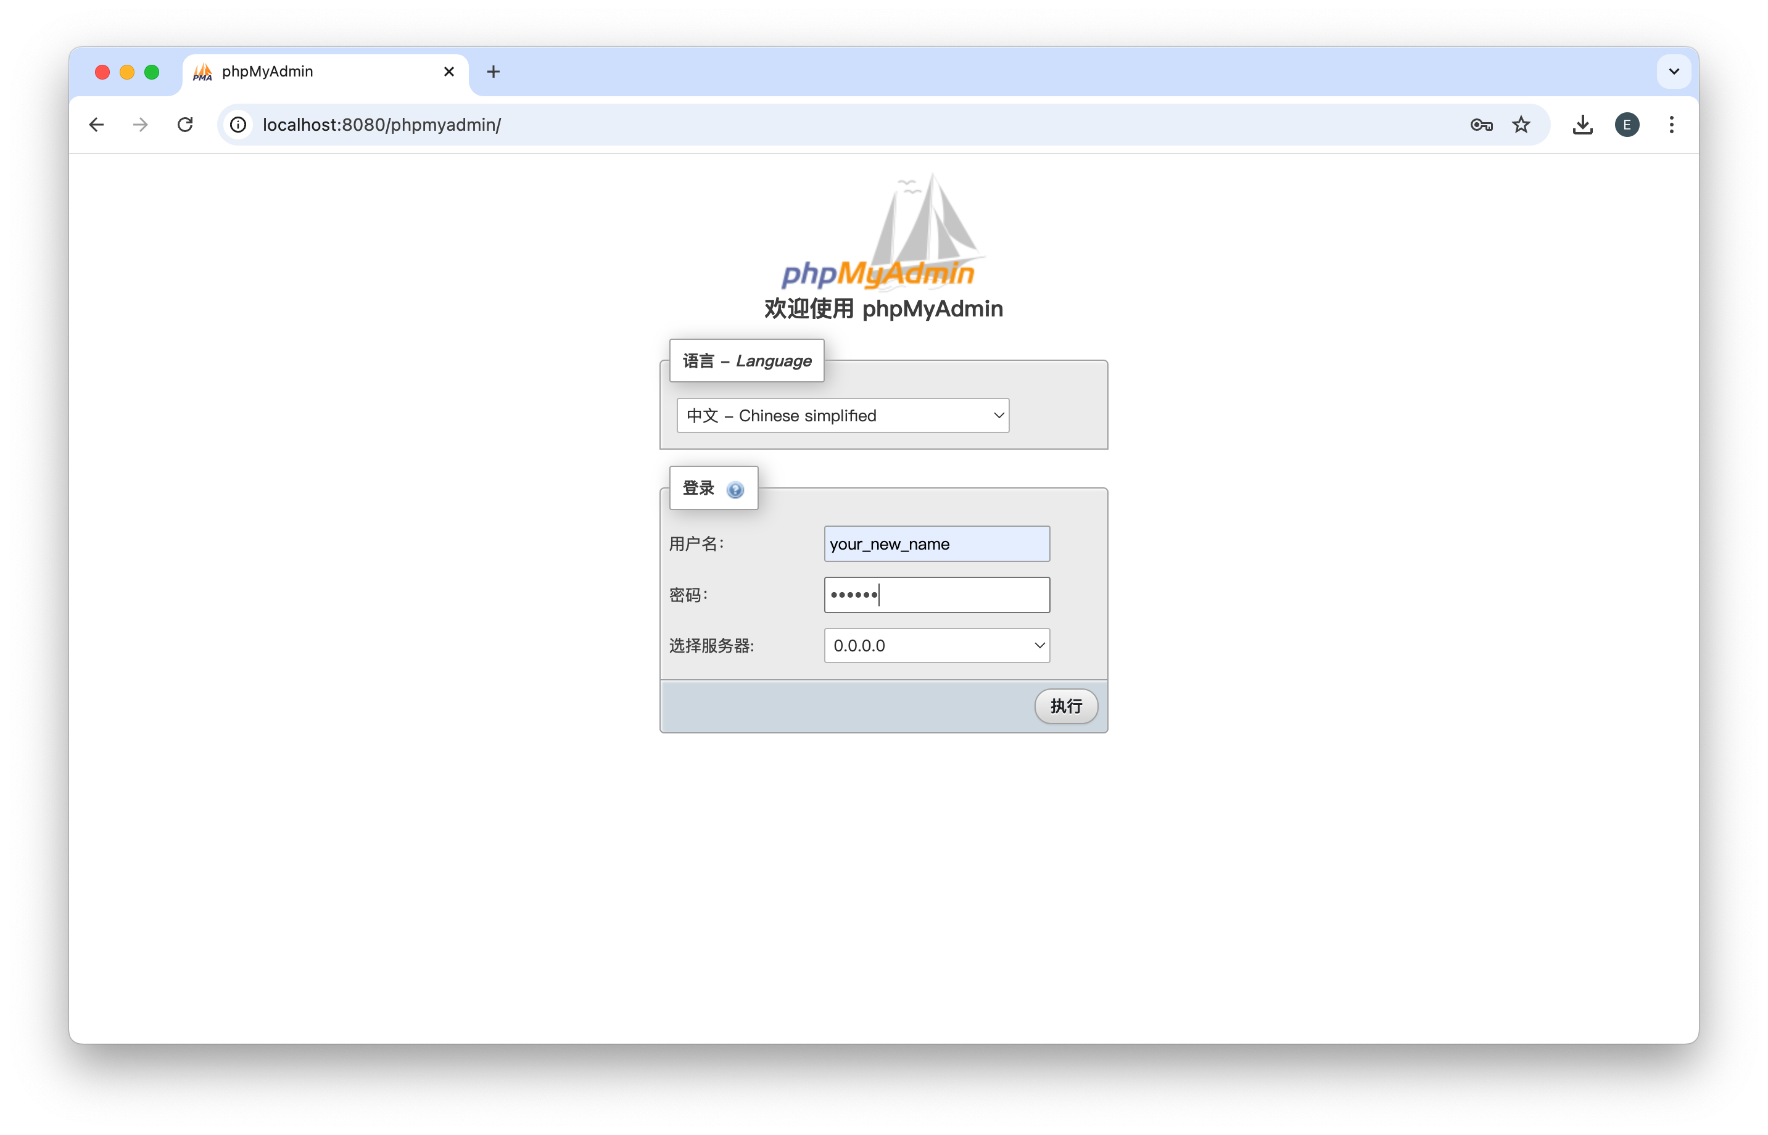Click the help icon next to 登录
Viewport: 1768px width, 1135px height.
click(x=736, y=489)
